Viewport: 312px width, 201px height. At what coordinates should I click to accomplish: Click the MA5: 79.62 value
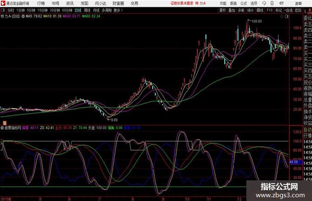coord(34,16)
